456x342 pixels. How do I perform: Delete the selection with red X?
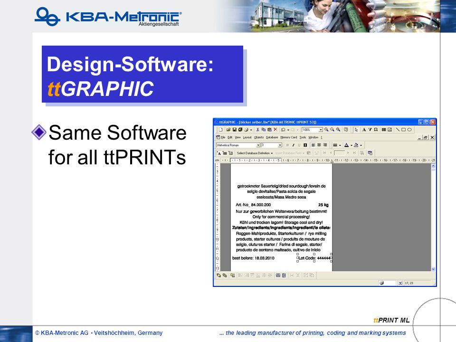pos(275,130)
